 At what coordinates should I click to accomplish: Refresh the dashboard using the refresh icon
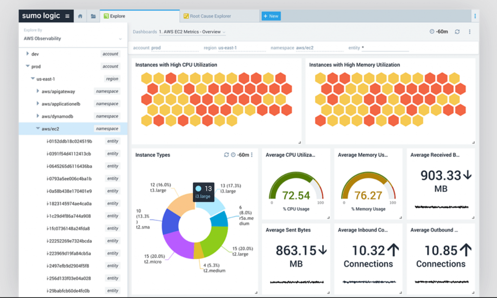click(457, 32)
